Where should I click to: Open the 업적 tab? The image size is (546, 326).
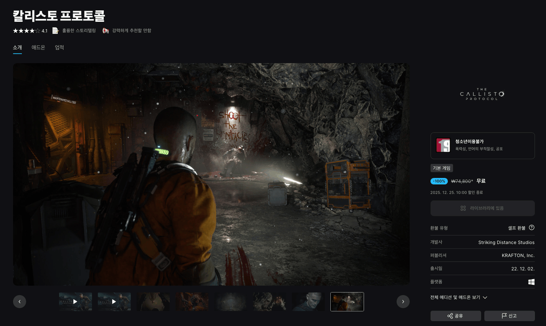(x=59, y=47)
